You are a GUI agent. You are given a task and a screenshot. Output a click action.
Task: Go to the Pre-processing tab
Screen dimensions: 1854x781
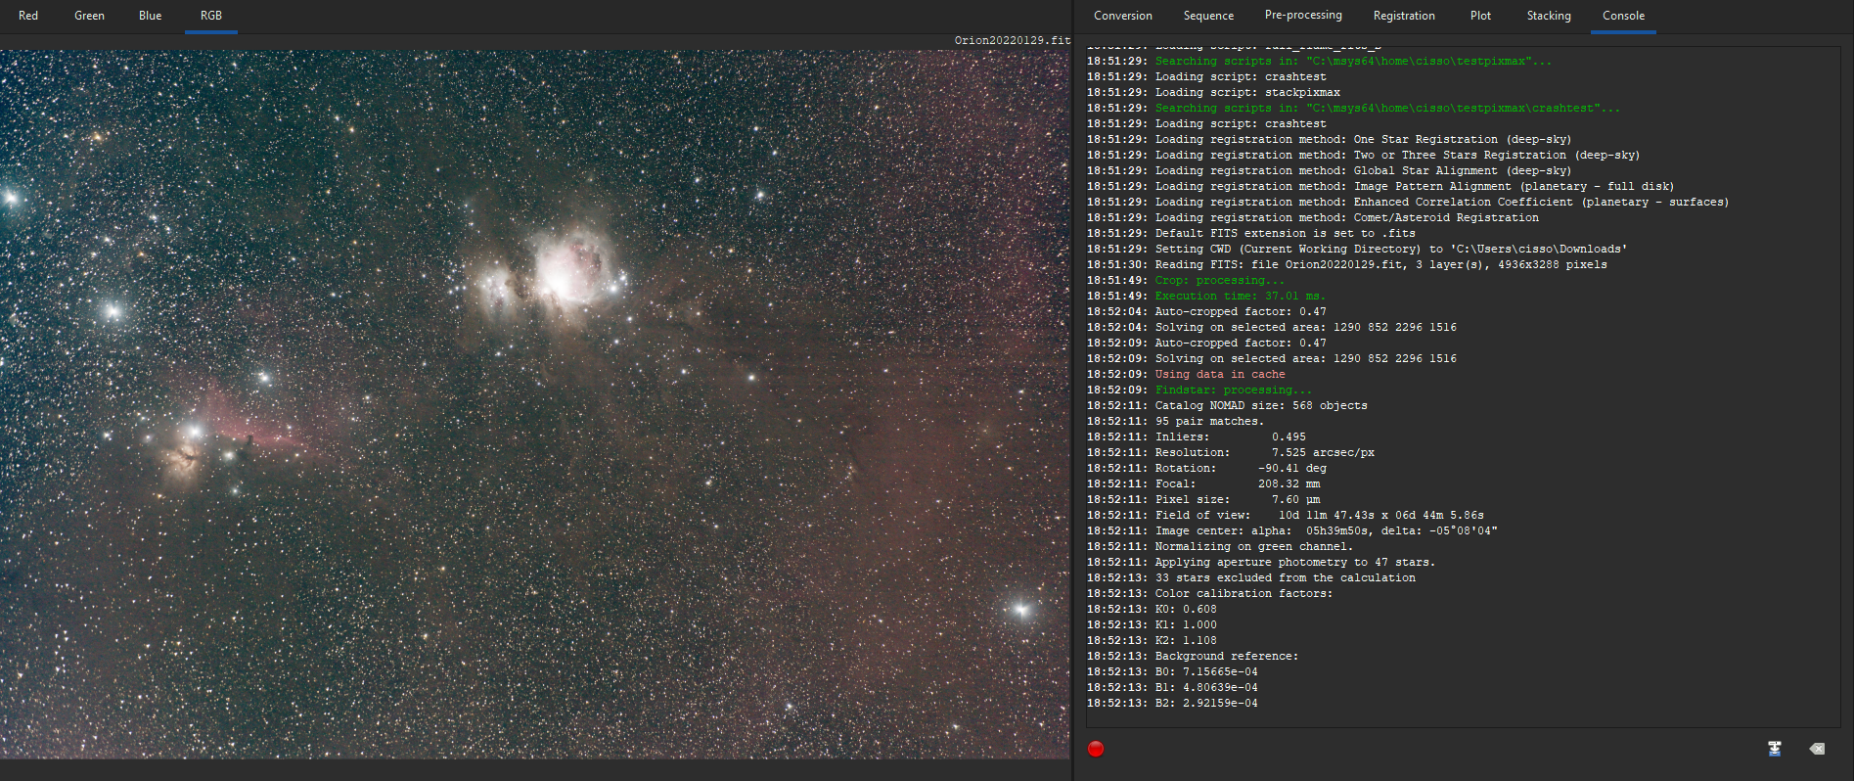tap(1303, 16)
